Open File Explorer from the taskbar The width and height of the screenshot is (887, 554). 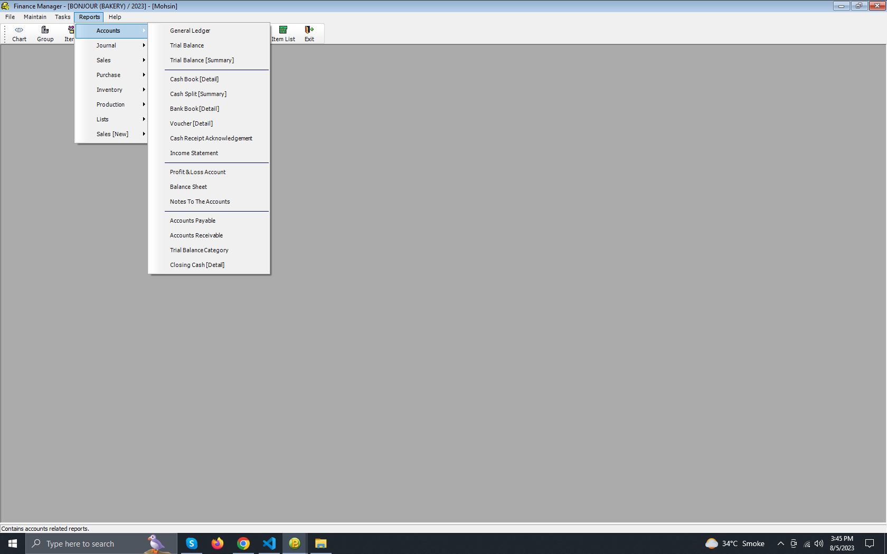coord(320,543)
